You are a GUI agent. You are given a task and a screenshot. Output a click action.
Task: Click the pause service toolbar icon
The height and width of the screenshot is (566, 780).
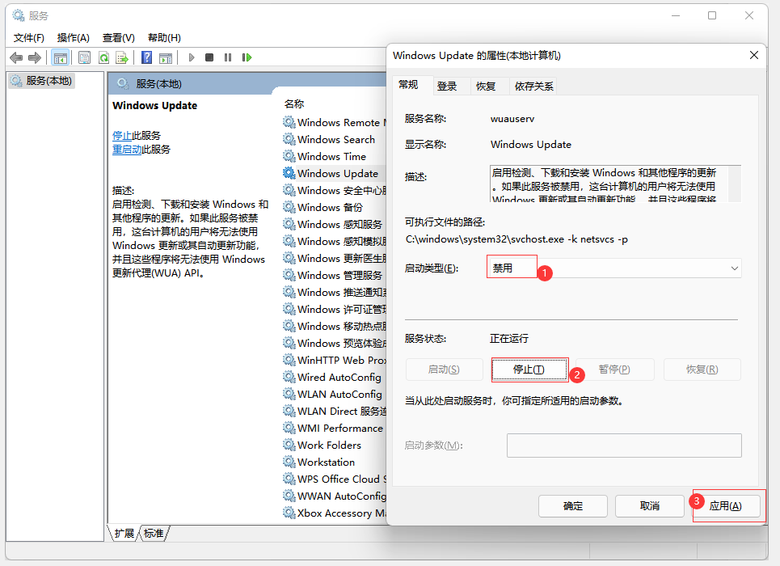click(228, 57)
